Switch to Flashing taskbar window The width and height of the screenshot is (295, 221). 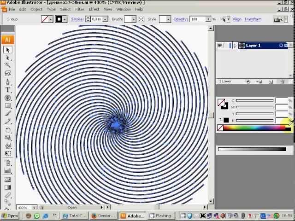(x=161, y=216)
